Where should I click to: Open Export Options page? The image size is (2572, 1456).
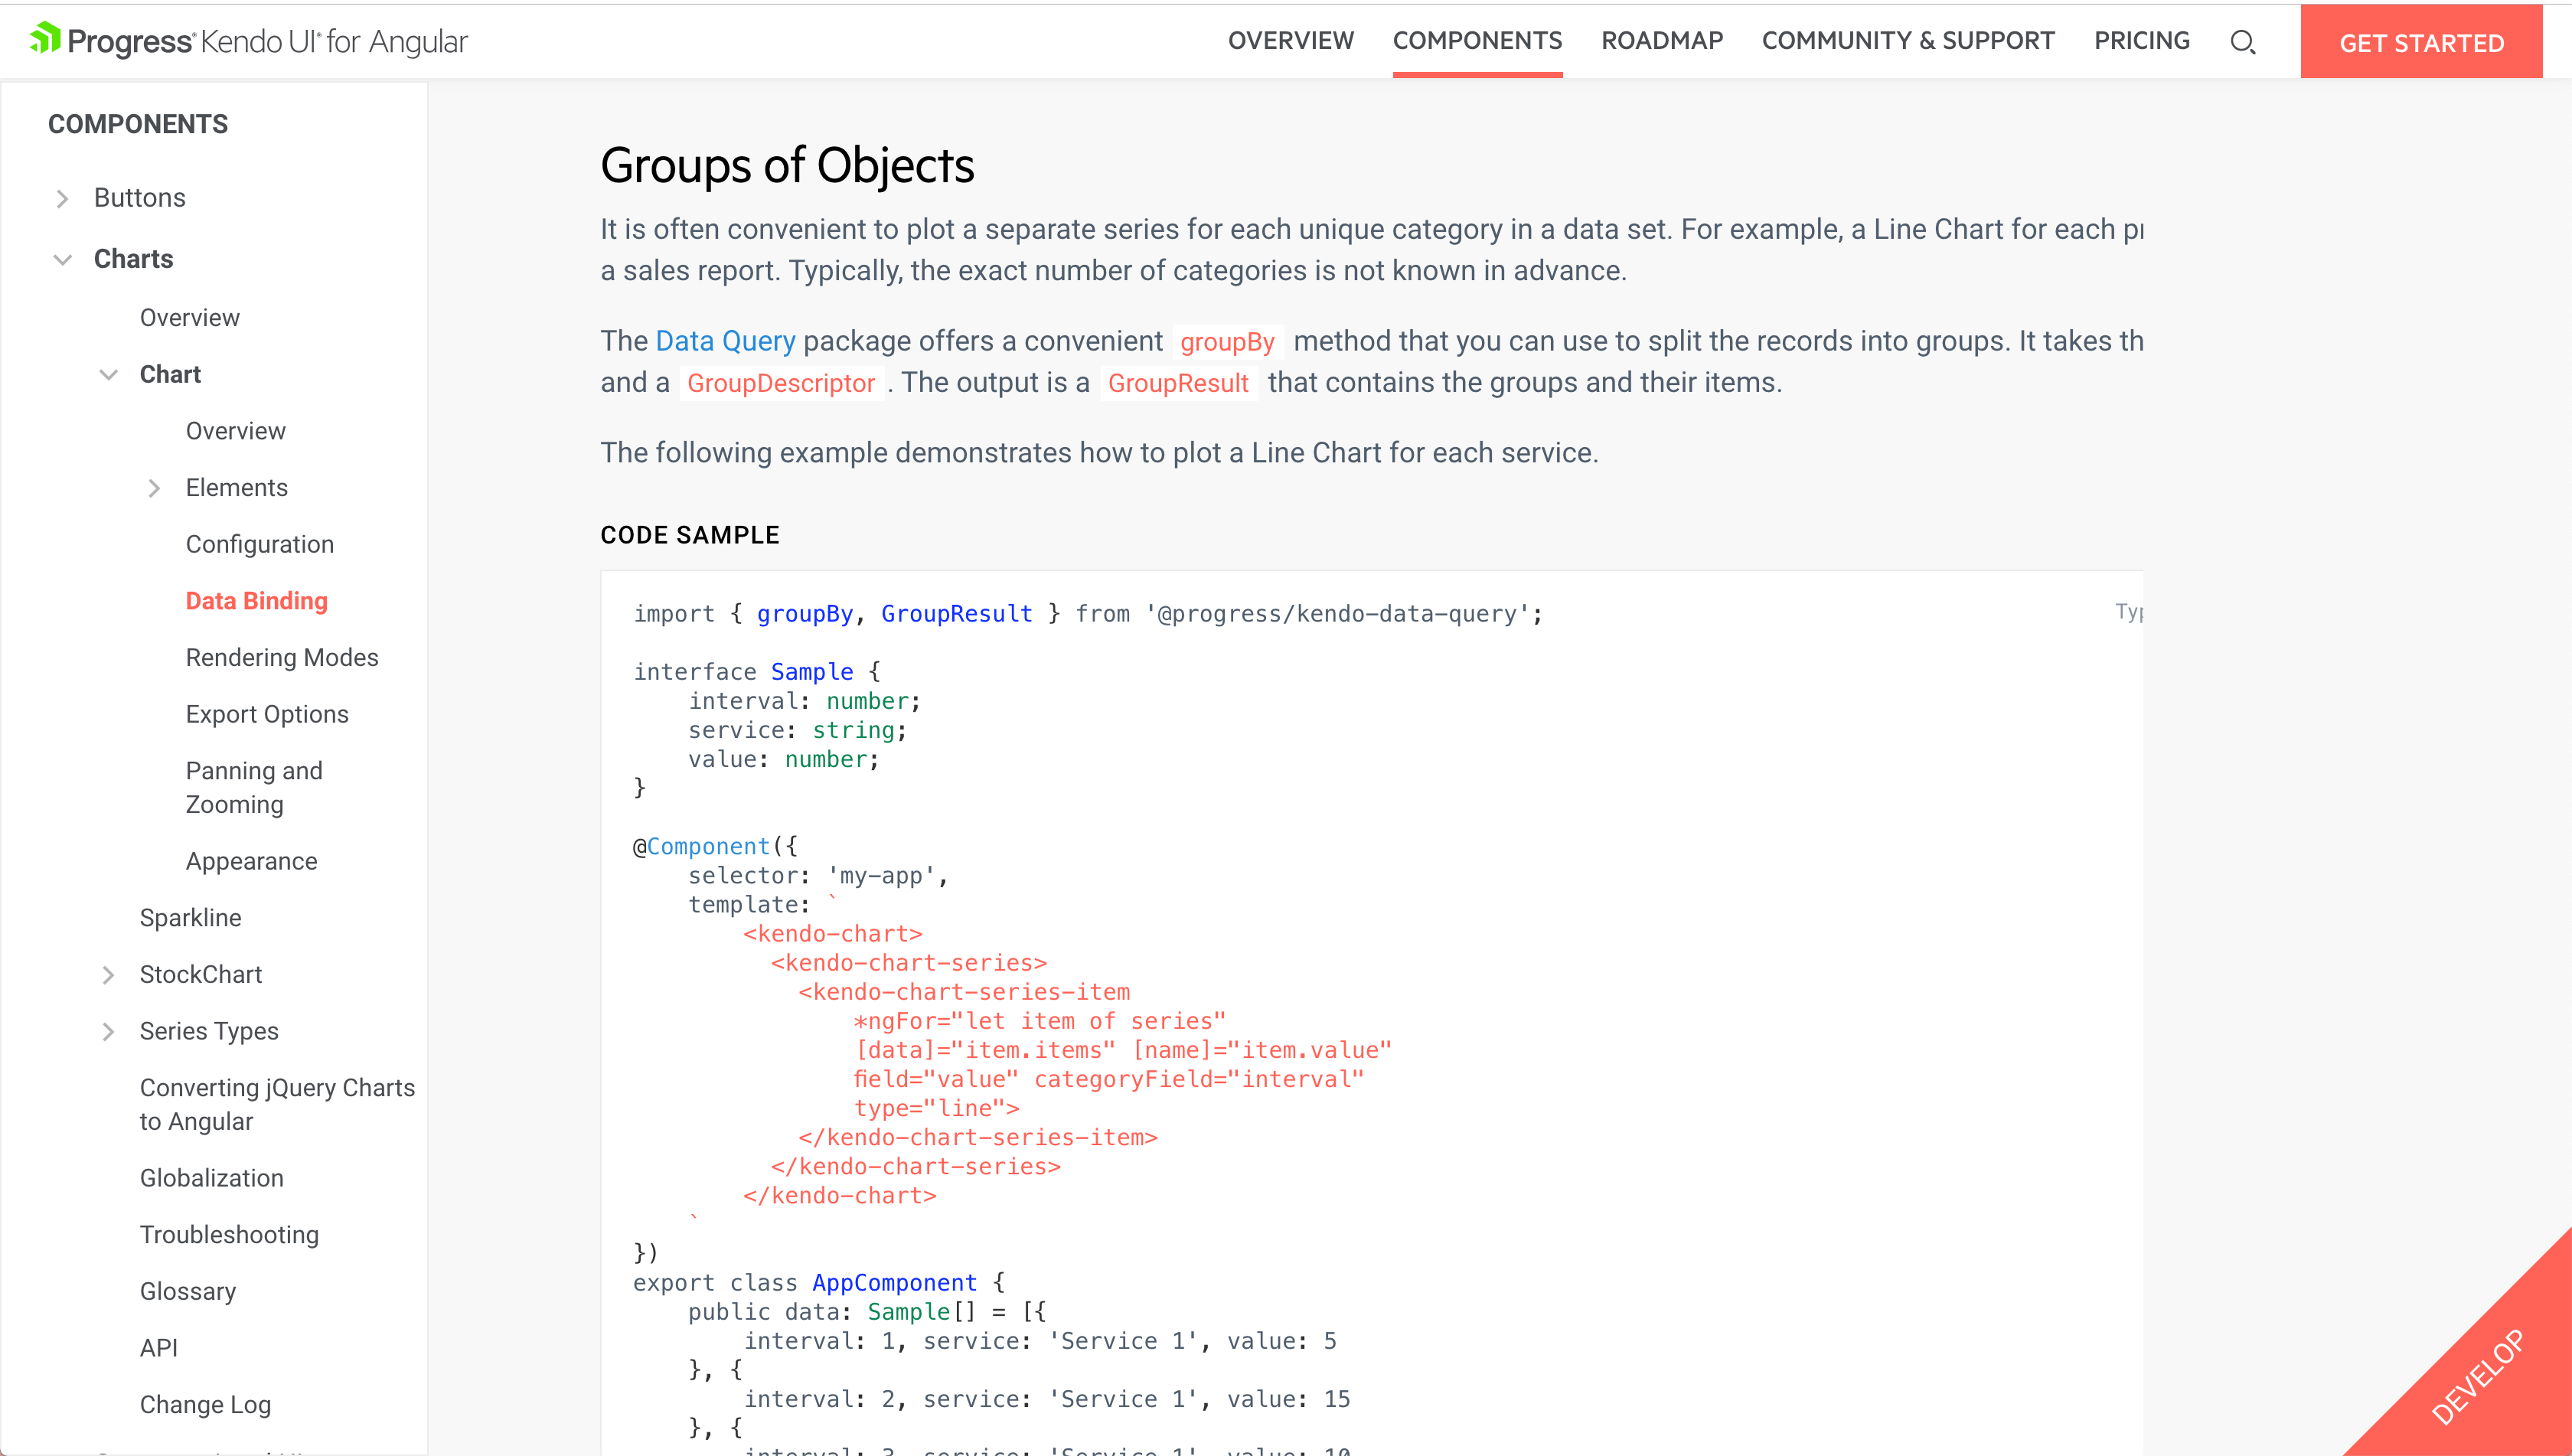[x=267, y=714]
